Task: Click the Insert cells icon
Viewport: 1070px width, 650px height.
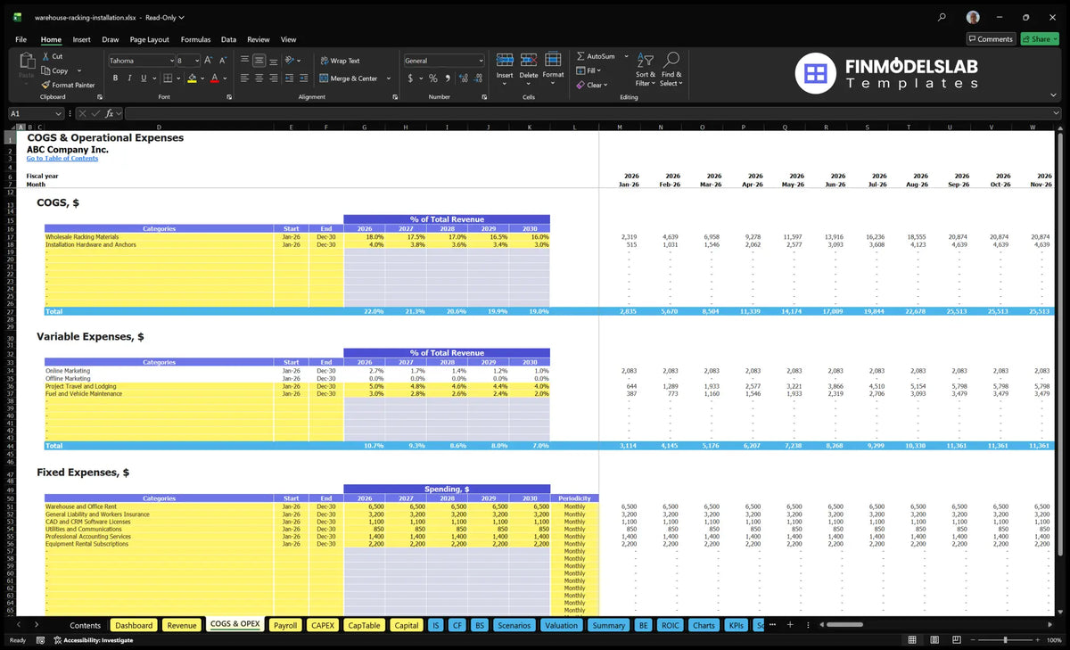Action: (505, 60)
